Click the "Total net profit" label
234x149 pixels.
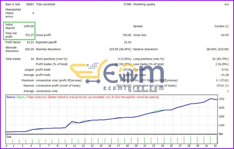(11, 35)
